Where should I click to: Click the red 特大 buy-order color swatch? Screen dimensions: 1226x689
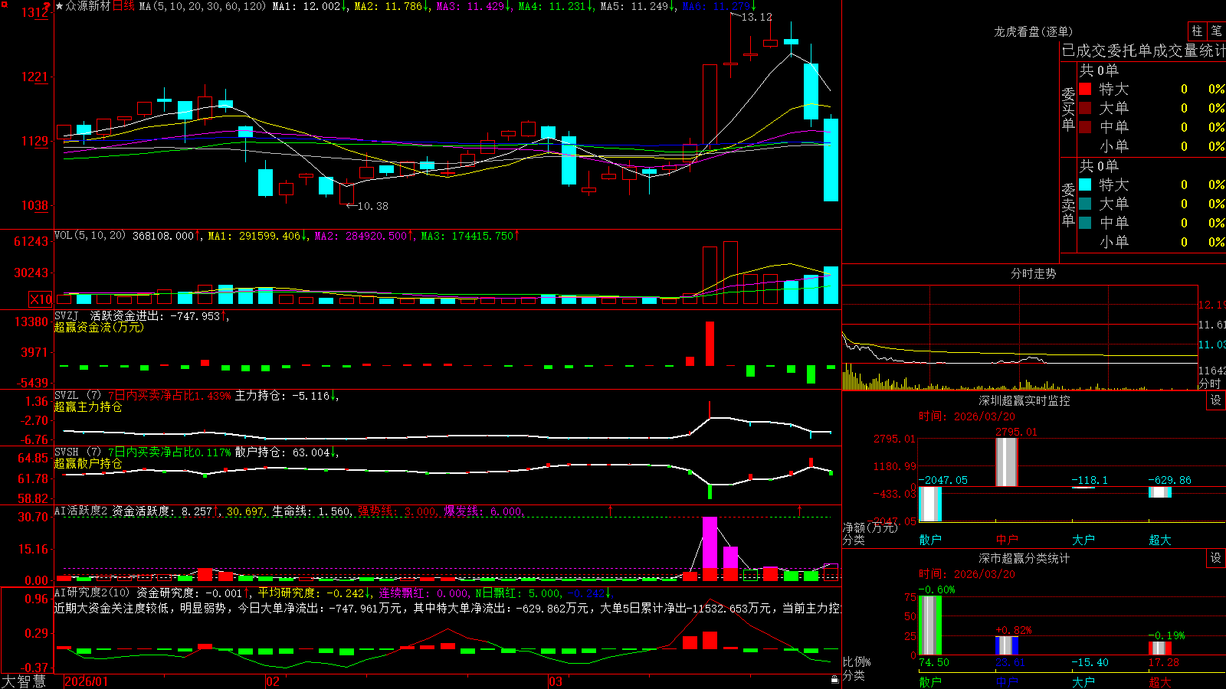[1085, 89]
